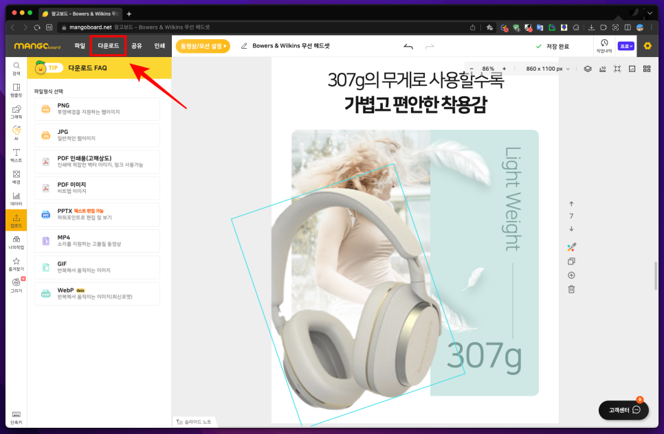Screen dimensions: 664x434
Task: Choose PDF 인쇄용(고해상도) format
Action: click(x=97, y=161)
